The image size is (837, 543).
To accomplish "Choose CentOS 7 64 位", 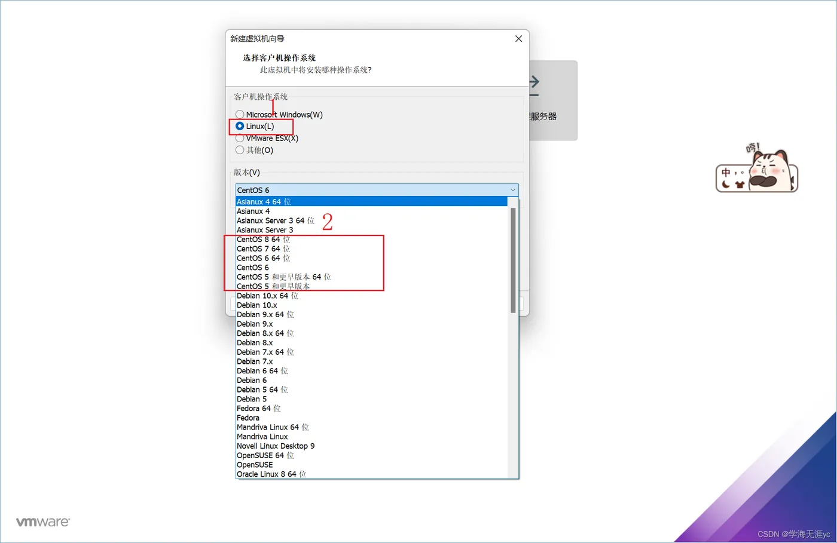I will click(x=371, y=249).
